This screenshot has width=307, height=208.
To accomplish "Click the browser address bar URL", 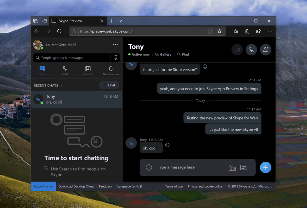I will coord(106,31).
